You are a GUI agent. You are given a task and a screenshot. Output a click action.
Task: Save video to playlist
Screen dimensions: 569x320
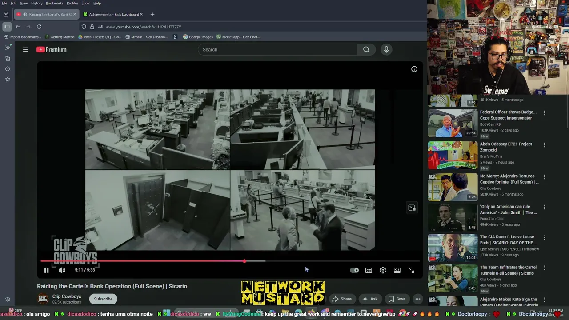pos(397,299)
